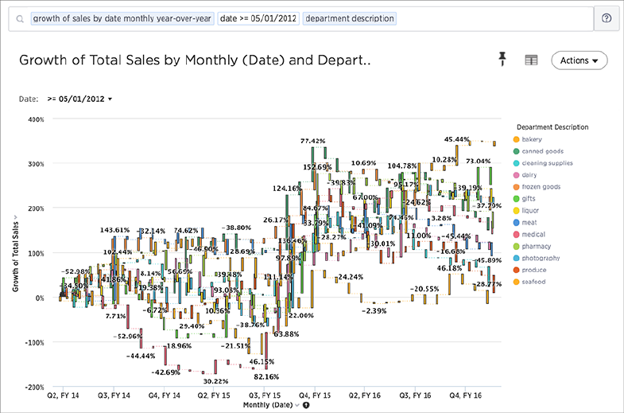
Task: Switch to table view icon
Action: 531,60
